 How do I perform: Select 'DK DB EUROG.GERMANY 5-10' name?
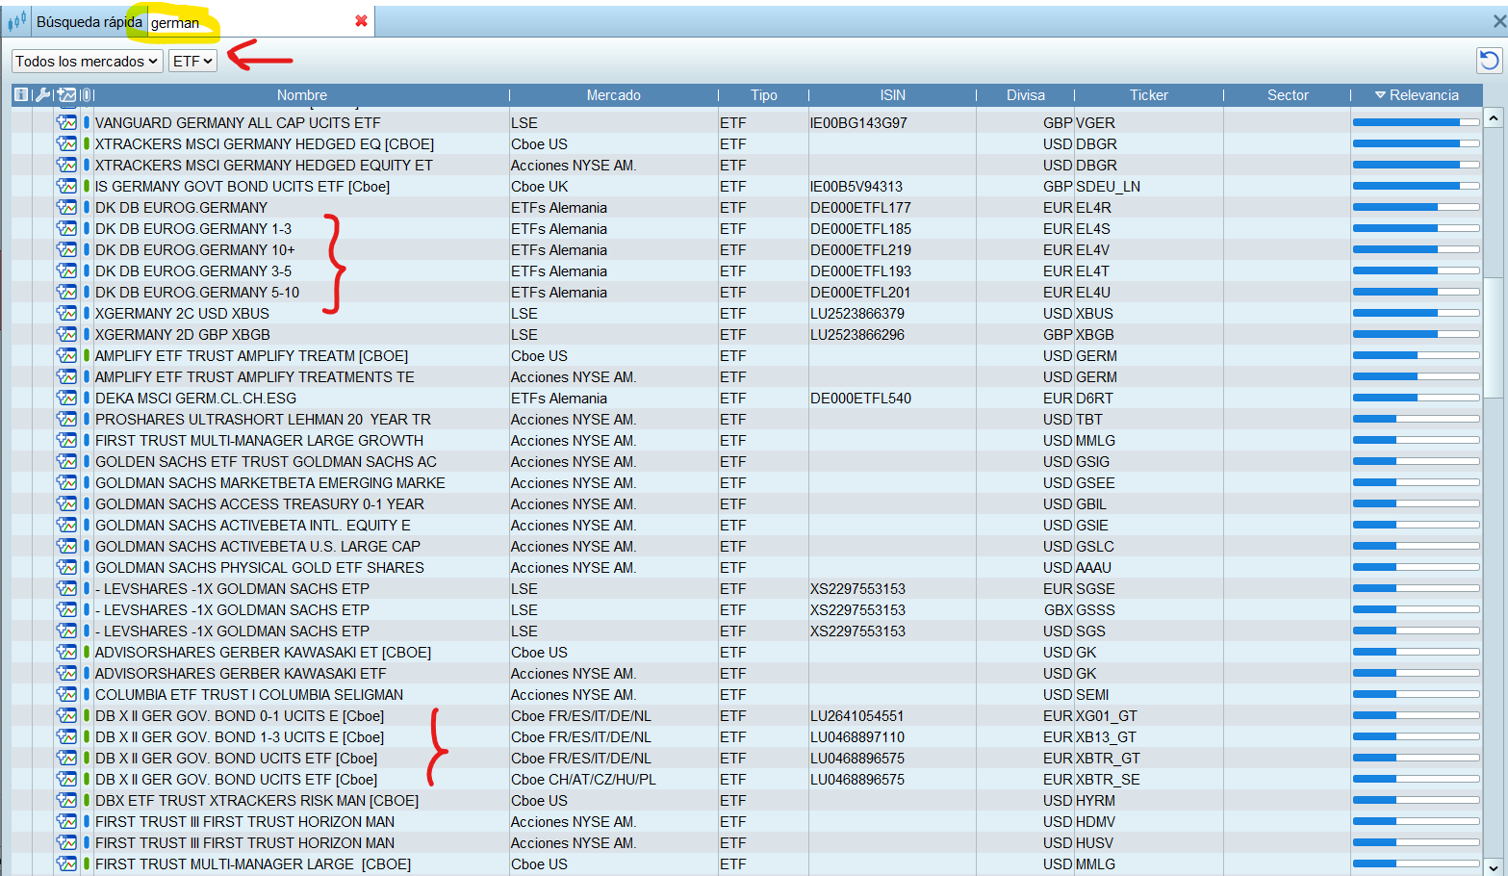pyautogui.click(x=197, y=292)
